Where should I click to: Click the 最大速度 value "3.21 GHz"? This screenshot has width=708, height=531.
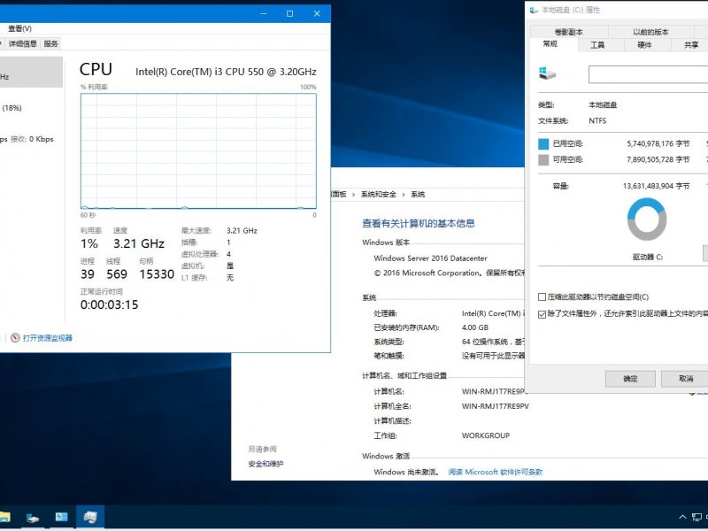click(x=242, y=231)
